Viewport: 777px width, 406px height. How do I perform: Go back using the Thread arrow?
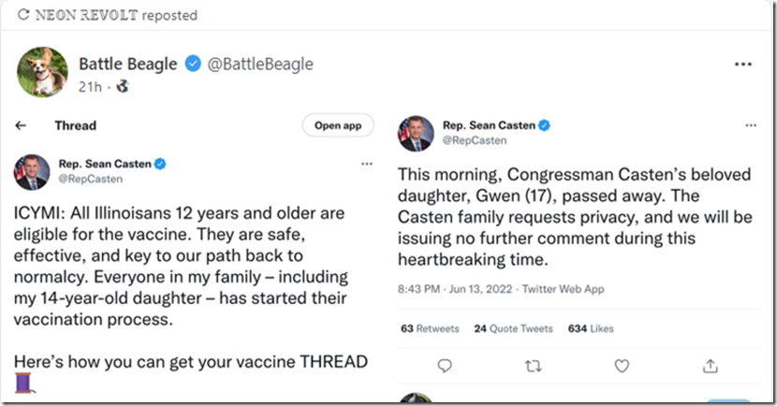[21, 125]
